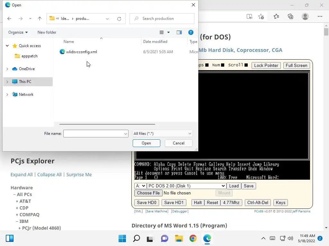Screen dimensions: 329x246
Task: Expand Network tree node
Action: [x=7, y=94]
